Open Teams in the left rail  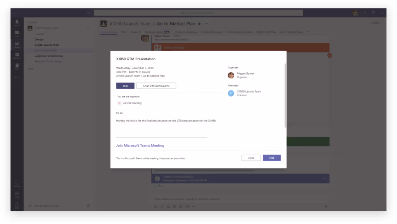(x=17, y=45)
